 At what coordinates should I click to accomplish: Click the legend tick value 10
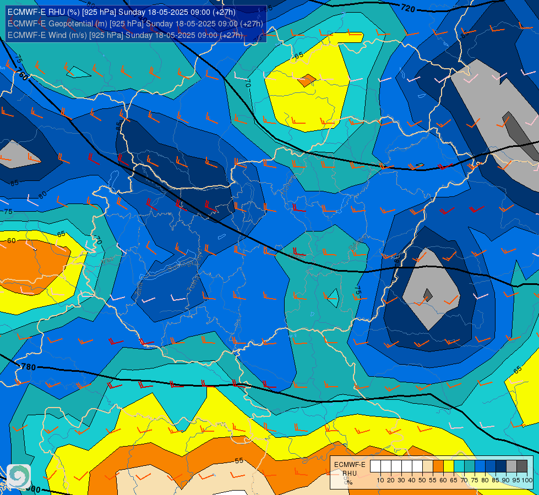point(380,480)
